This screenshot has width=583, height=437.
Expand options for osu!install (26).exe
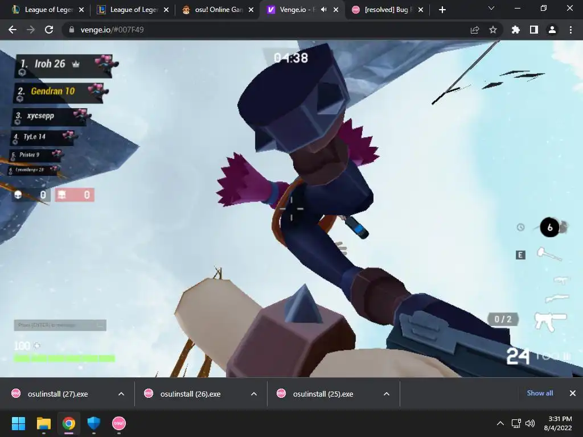(x=254, y=394)
